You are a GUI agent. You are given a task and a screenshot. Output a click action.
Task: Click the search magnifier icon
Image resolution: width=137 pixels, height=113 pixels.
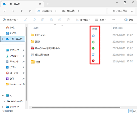[x=132, y=11]
